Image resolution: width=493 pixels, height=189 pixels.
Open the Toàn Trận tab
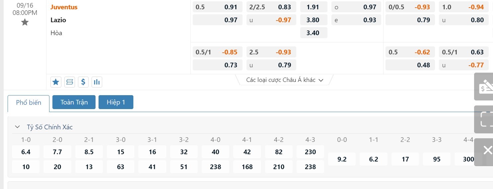pos(74,102)
